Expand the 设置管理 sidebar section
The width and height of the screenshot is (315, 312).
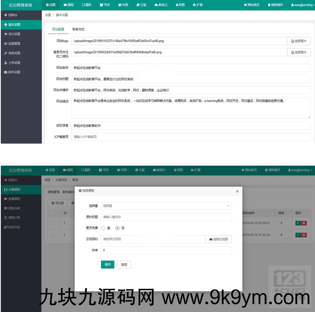(16, 43)
